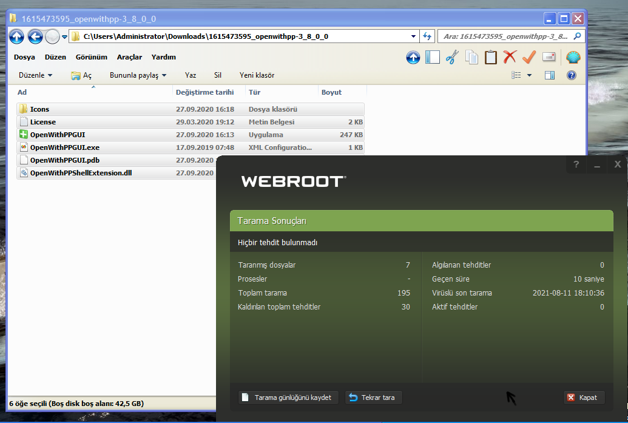
Task: Click the Webroot help question mark
Action: [x=576, y=164]
